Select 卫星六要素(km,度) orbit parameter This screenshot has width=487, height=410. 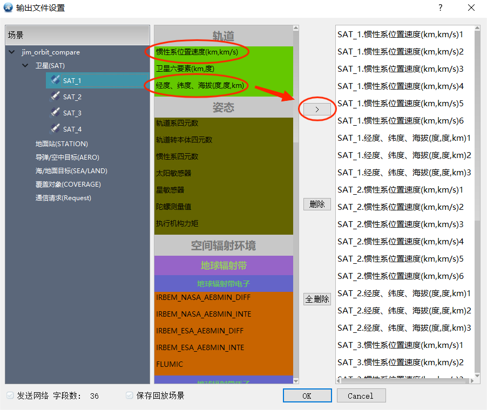click(185, 69)
